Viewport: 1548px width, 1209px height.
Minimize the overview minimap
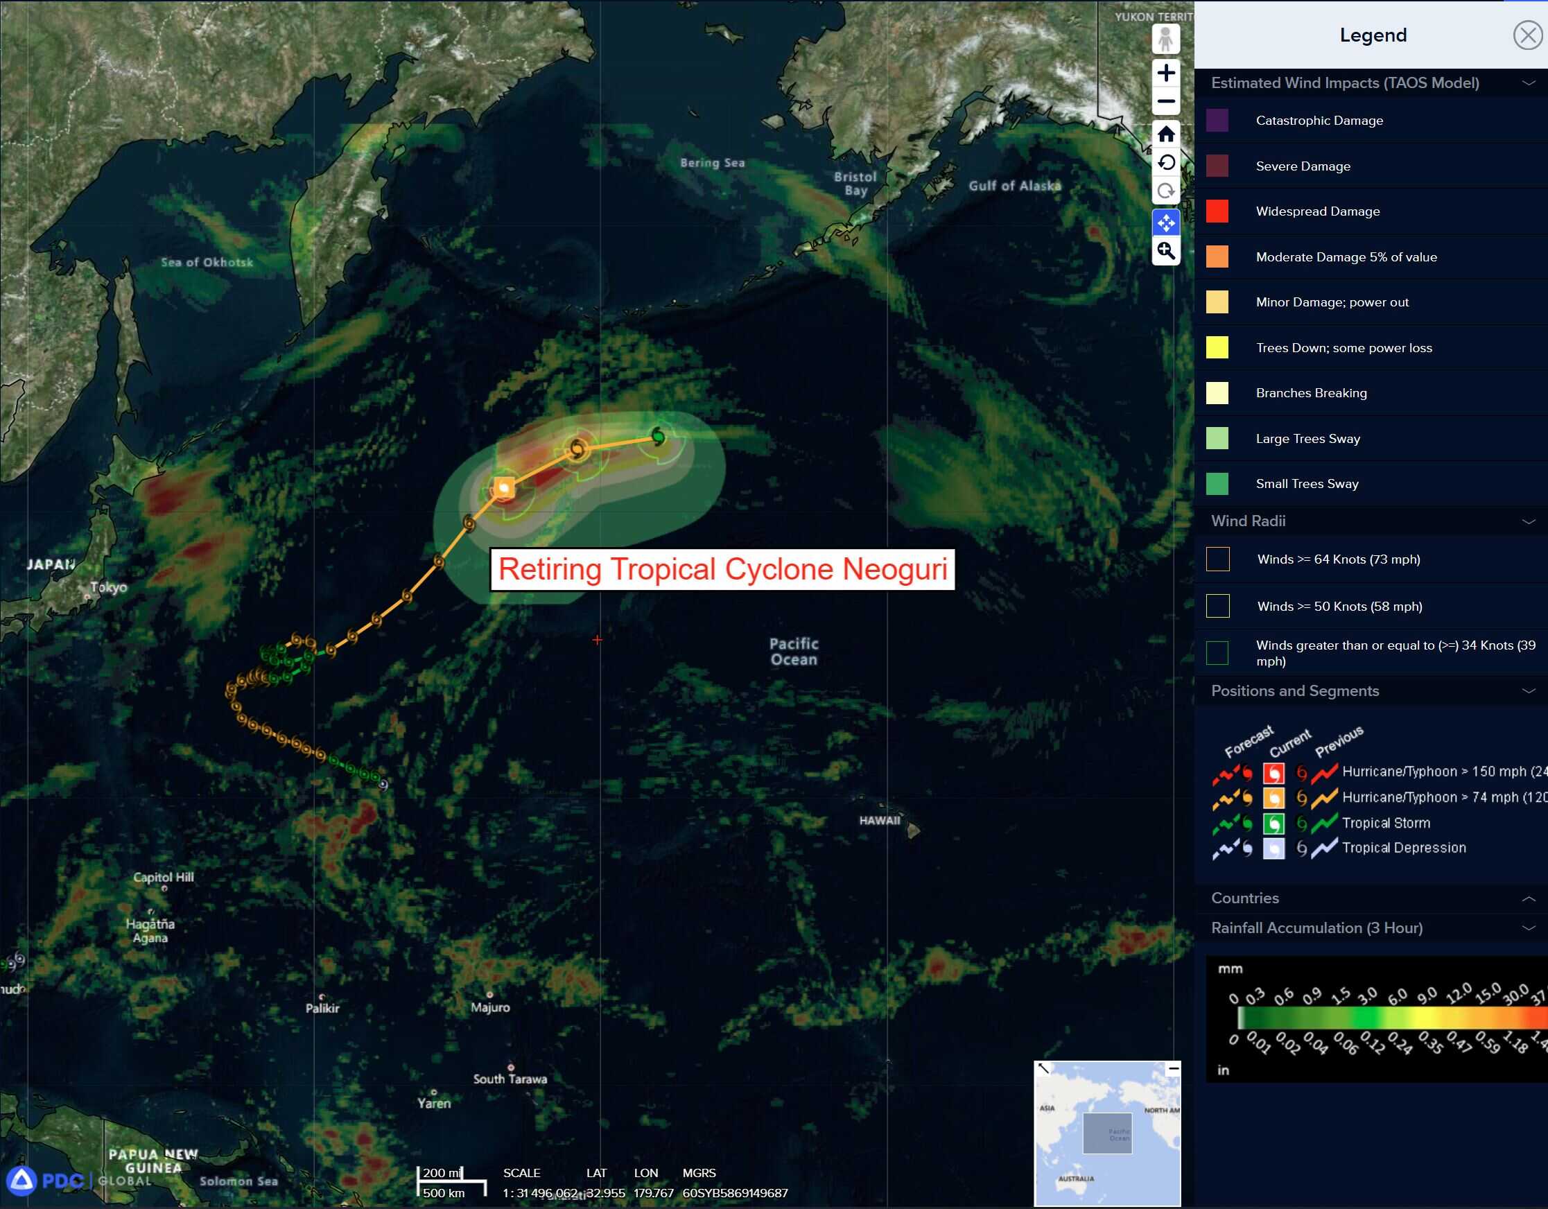click(1173, 1069)
